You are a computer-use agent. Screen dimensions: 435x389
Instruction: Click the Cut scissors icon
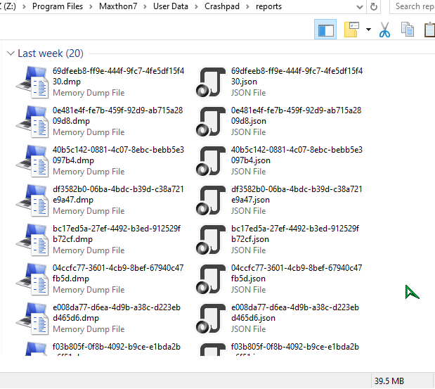384,30
